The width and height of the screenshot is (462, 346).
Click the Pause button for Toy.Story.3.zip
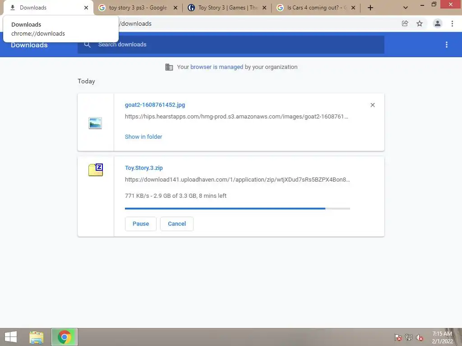tap(141, 223)
